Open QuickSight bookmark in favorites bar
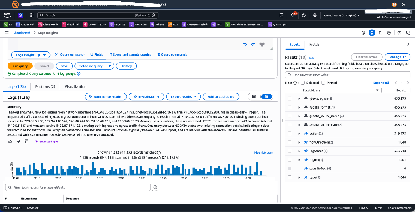The height and width of the screenshot is (212, 415). point(277,25)
